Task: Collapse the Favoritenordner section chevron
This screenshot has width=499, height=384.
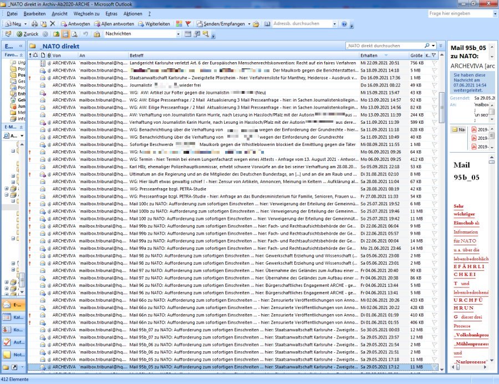Action: tap(21, 55)
